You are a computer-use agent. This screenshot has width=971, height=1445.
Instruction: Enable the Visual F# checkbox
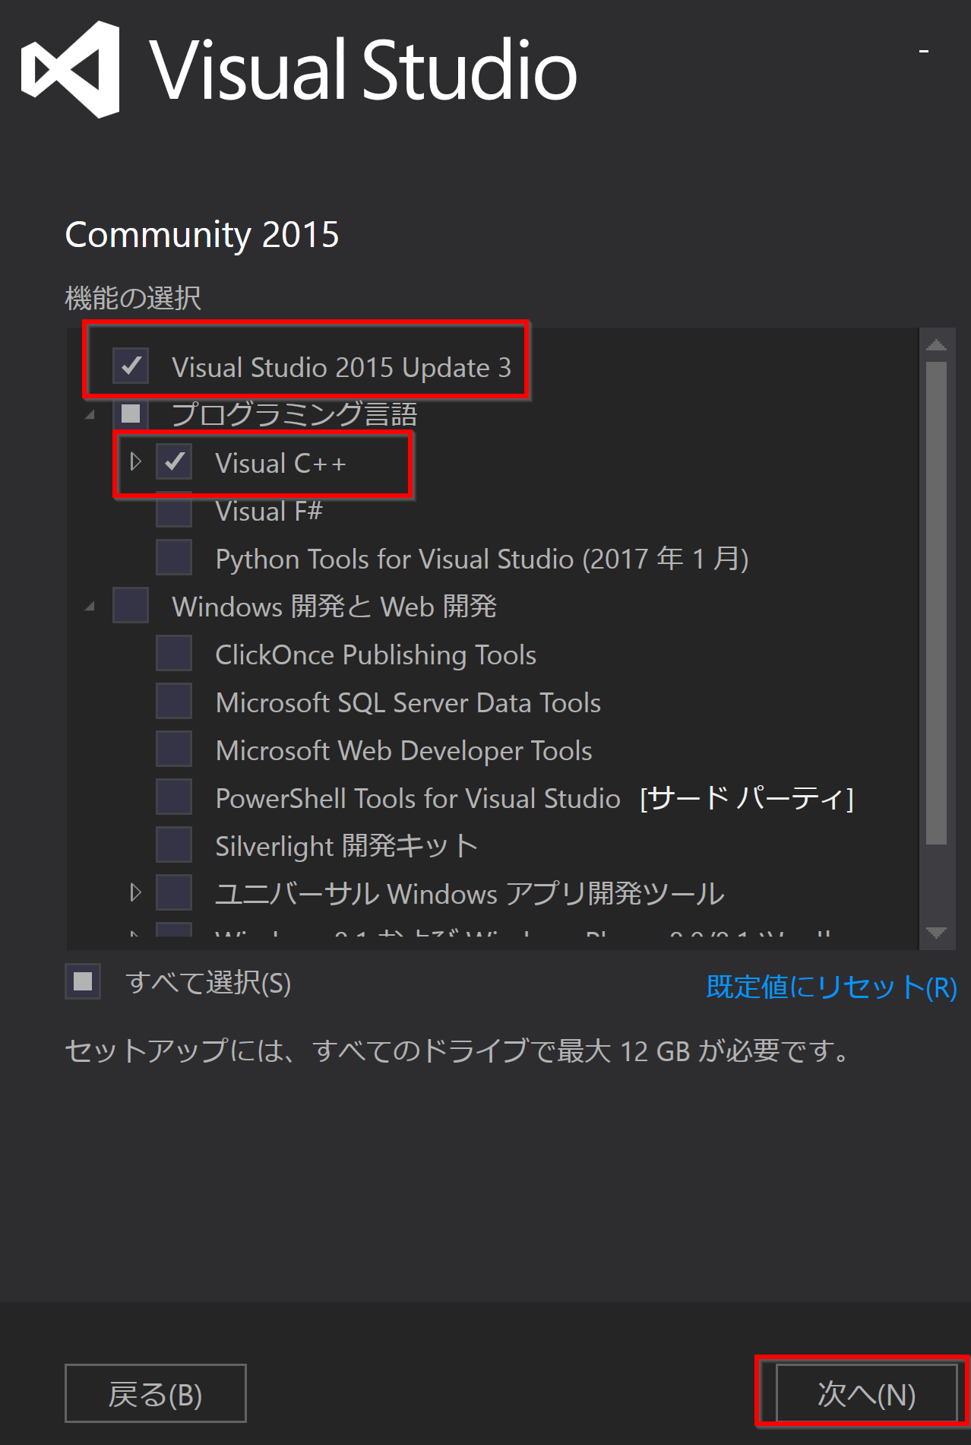[x=174, y=510]
